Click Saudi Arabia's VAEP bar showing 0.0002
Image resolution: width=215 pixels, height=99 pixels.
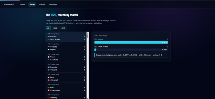coord(131,50)
